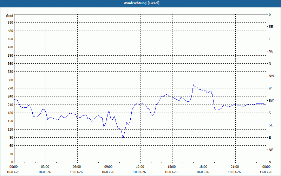The height and width of the screenshot is (176, 281).
Task: Select the 330 y-axis value
Action: coord(11,72)
